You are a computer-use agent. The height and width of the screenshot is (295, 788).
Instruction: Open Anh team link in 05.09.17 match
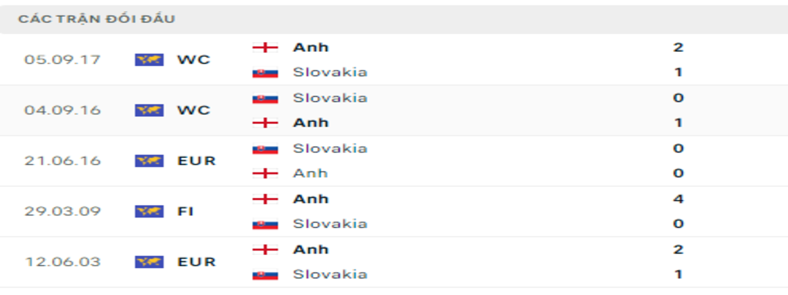pos(311,47)
